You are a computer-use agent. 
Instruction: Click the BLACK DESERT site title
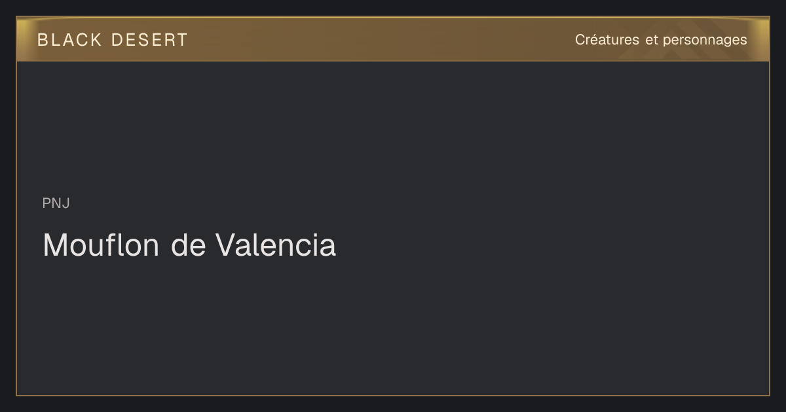tap(113, 40)
